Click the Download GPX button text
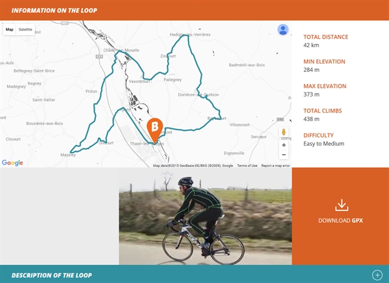The width and height of the screenshot is (389, 283). pyautogui.click(x=340, y=221)
